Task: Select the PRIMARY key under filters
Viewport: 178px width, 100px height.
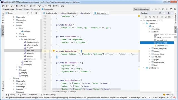Action: [160, 46]
